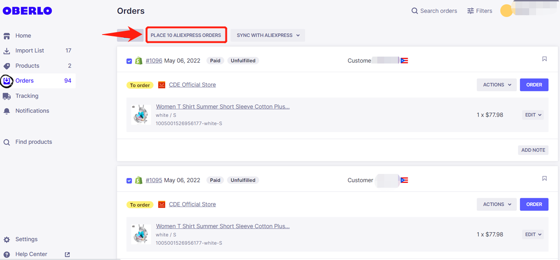560x260 pixels.
Task: Click Order button for order #1095
Action: point(534,204)
